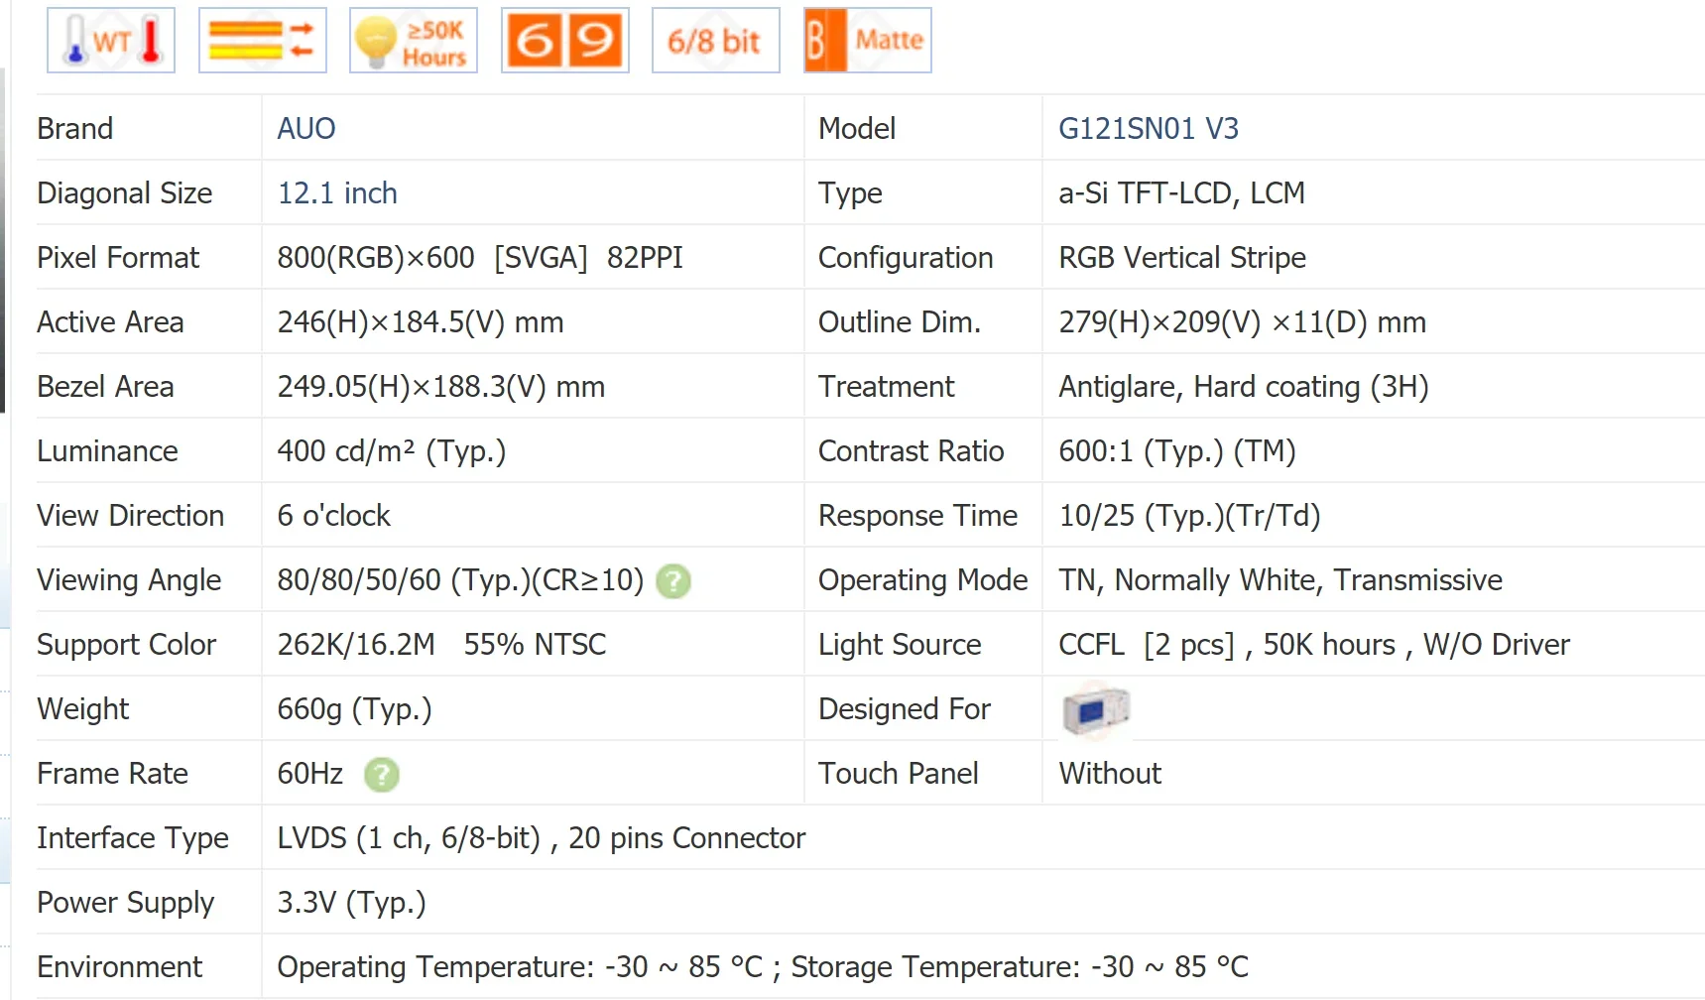
Task: Select the 60Hz frame rate value
Action: (310, 774)
